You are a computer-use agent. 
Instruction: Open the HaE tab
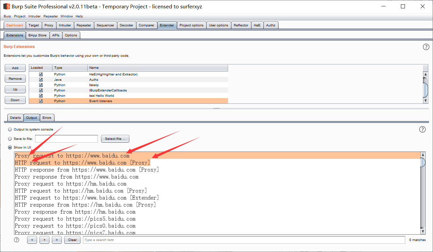coord(257,25)
